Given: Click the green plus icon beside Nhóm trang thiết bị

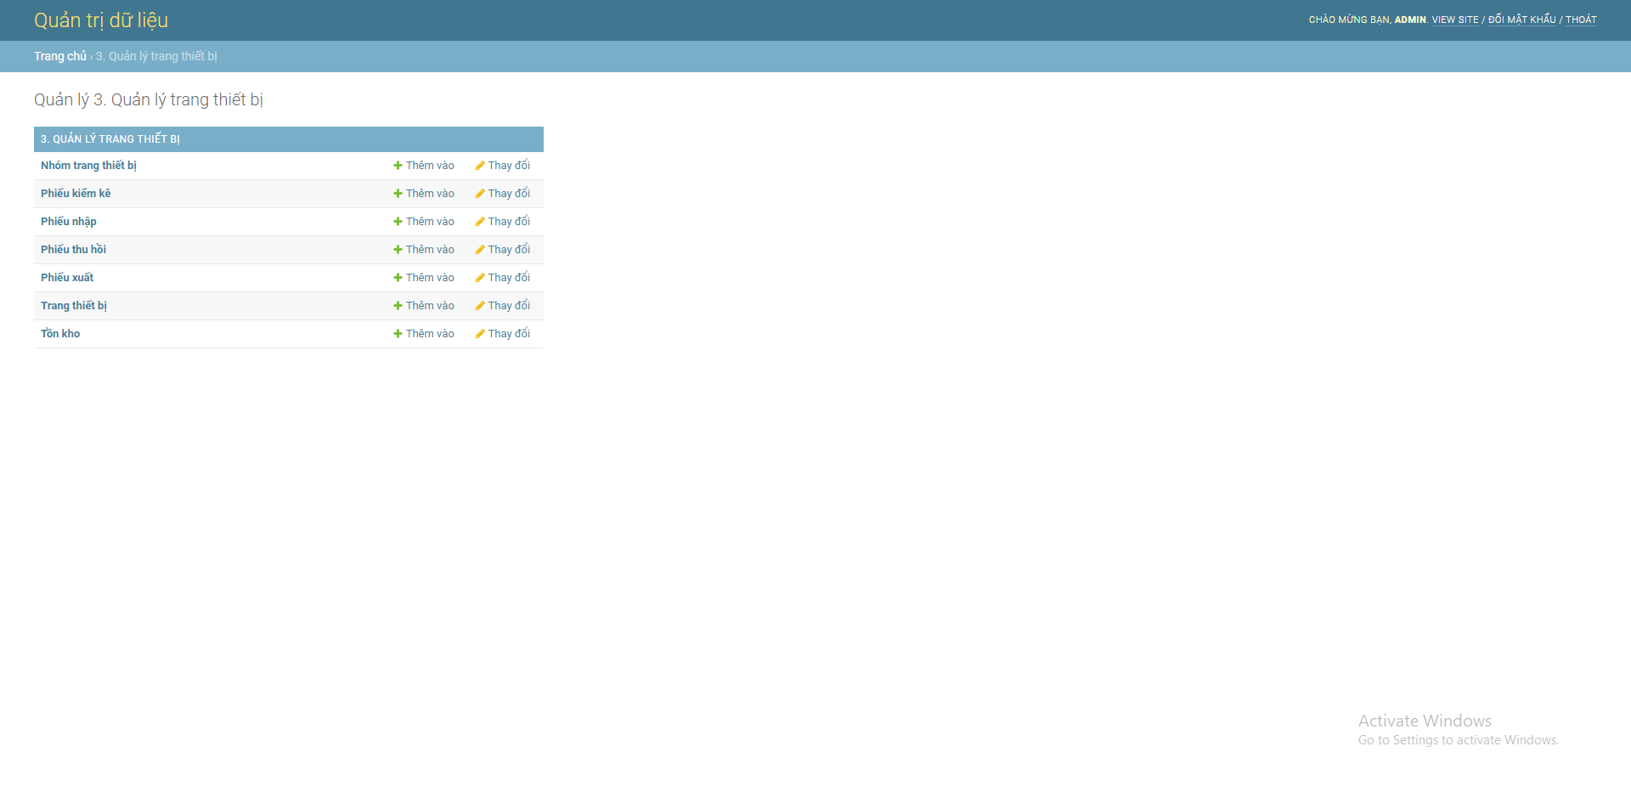Looking at the screenshot, I should pyautogui.click(x=396, y=165).
